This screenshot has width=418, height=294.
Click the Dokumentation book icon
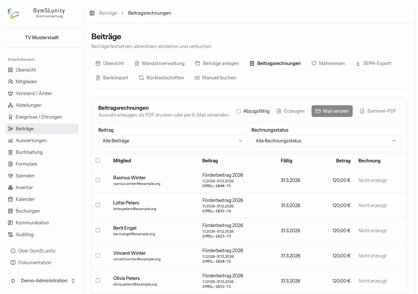coord(13,263)
